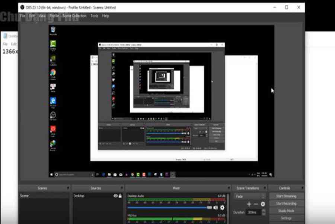The width and height of the screenshot is (335, 224).
Task: Click the Sources panel header arrow
Action: [122, 188]
